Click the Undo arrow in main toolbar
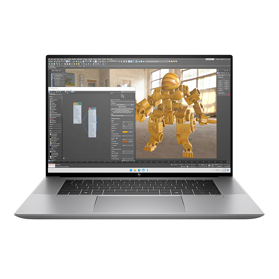This screenshot has height=279, width=279. point(50,62)
